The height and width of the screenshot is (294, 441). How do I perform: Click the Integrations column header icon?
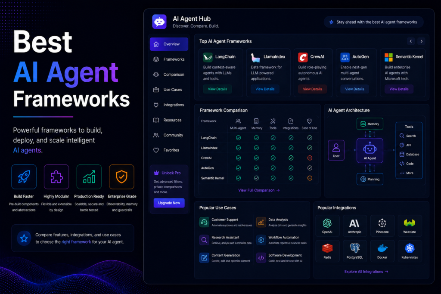(x=291, y=121)
